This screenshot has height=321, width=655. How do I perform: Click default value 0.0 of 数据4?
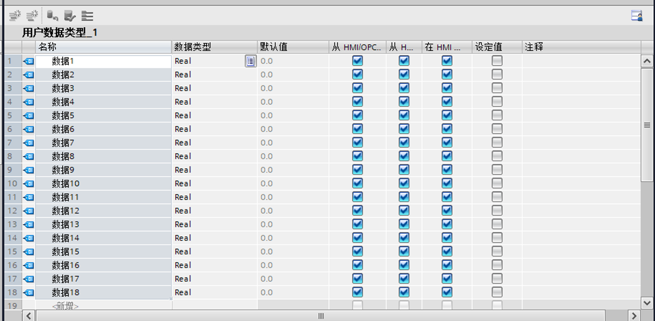pos(266,102)
